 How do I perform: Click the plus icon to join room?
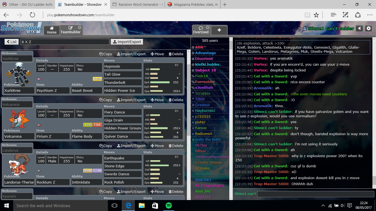(219, 30)
